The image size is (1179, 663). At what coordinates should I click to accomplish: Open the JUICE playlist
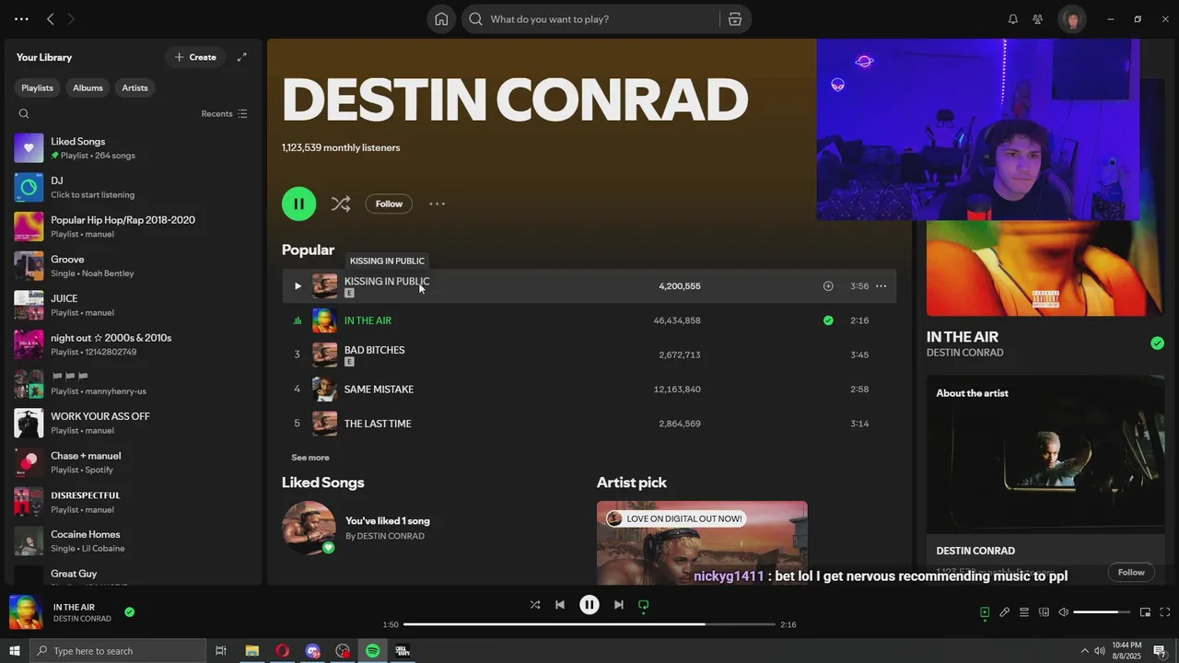coord(134,306)
